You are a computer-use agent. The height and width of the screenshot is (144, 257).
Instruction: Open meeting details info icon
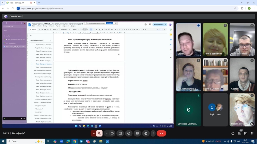(233, 133)
